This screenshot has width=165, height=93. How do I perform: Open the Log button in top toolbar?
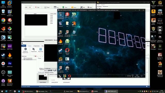tap(56, 7)
